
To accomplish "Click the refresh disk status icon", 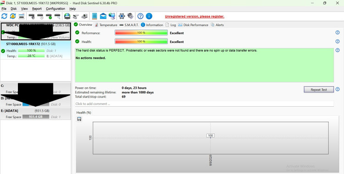I will point(4,16).
